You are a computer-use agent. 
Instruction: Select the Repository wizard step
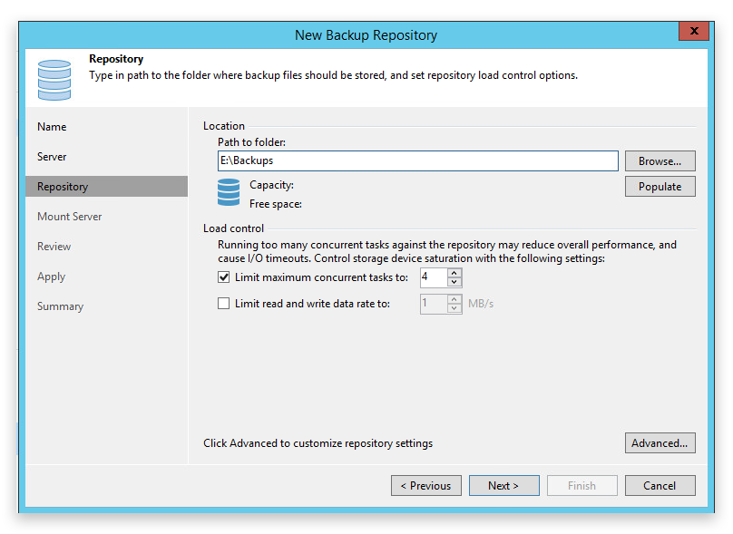[x=106, y=187]
